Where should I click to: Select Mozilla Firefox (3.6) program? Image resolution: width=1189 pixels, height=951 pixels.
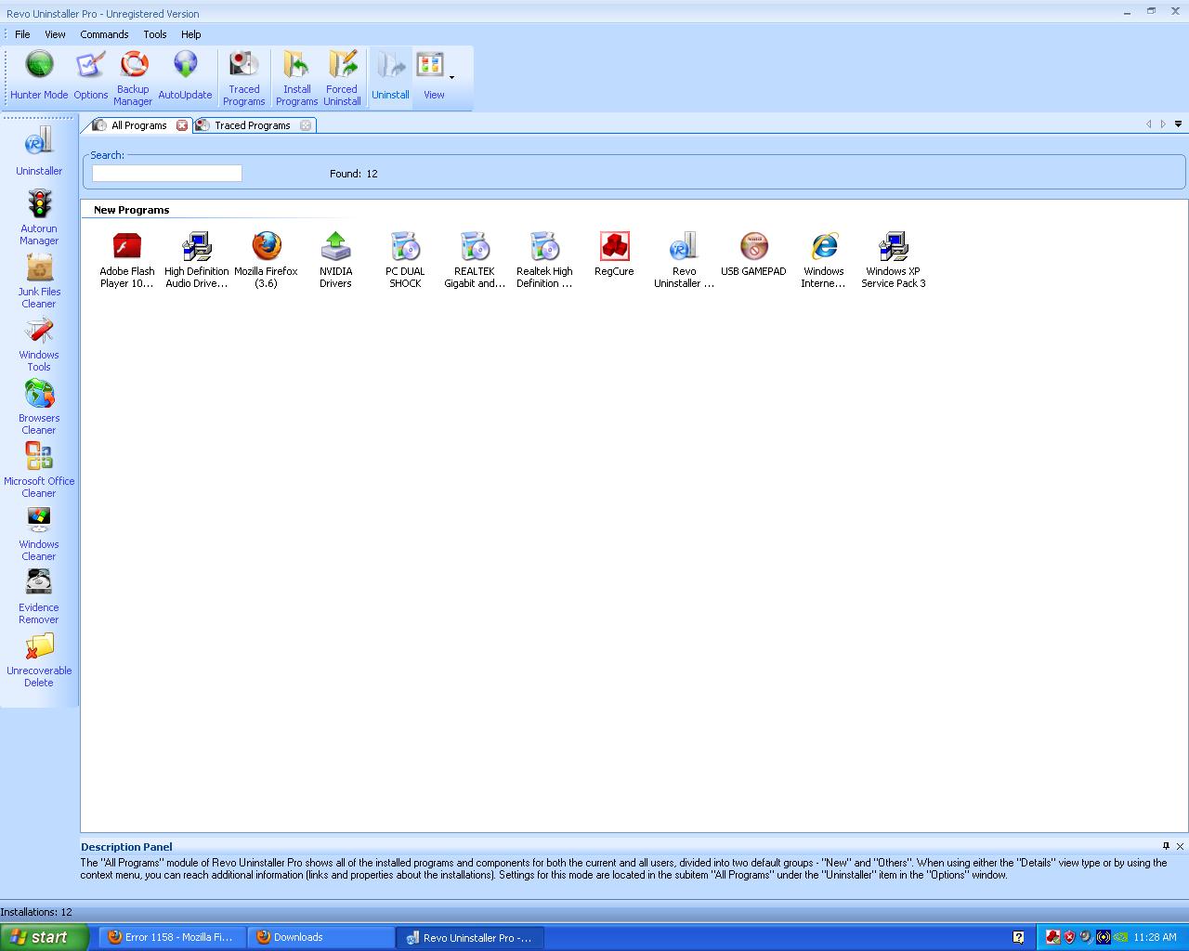point(267,260)
